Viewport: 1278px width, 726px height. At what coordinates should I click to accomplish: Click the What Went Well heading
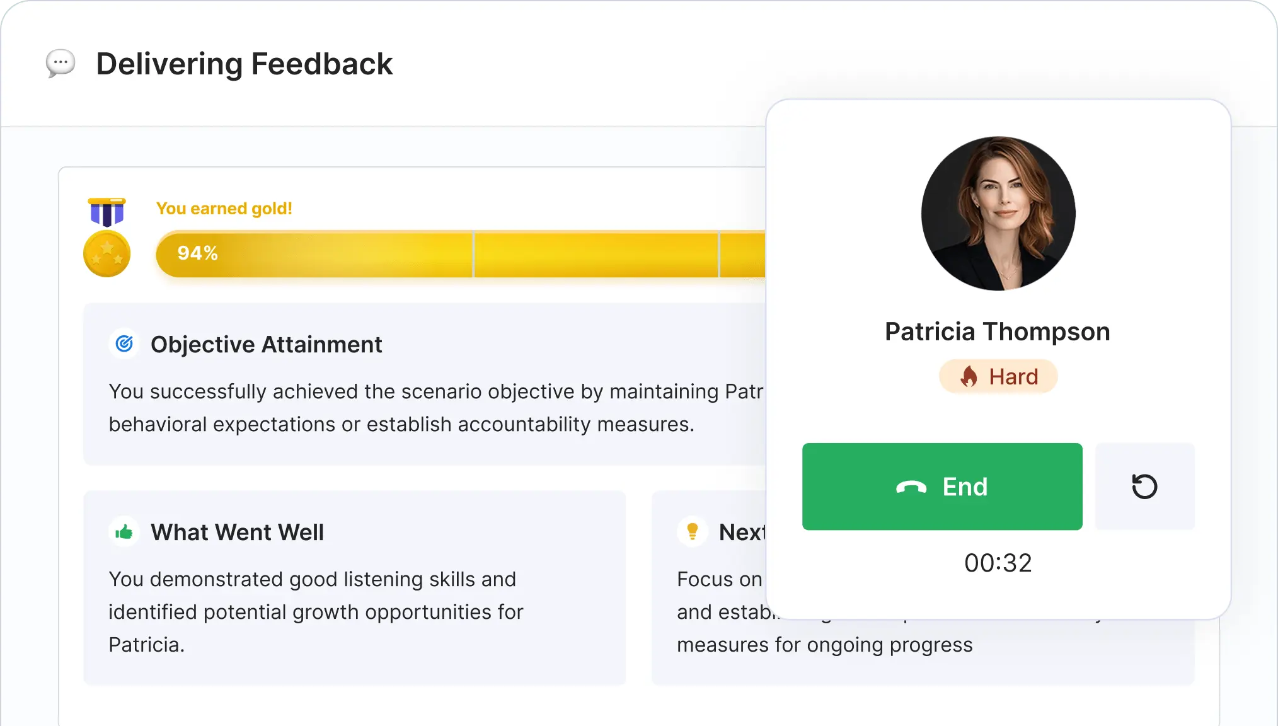(x=237, y=533)
